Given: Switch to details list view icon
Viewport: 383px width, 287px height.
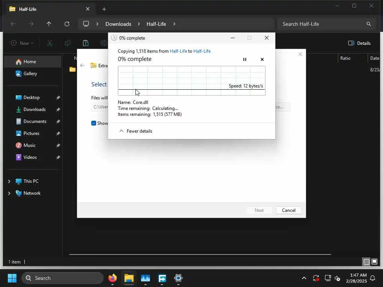Looking at the screenshot, I should click(366, 262).
